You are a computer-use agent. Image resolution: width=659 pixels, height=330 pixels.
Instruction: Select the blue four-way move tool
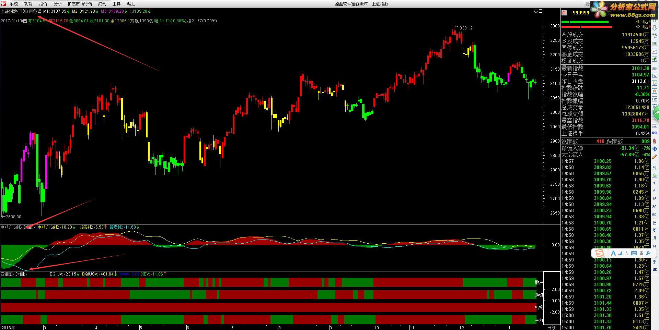pos(655,149)
